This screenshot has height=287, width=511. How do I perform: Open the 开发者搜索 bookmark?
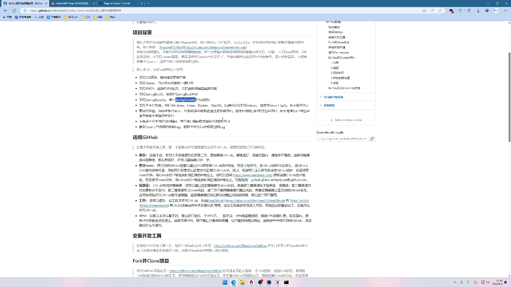tap(23, 17)
